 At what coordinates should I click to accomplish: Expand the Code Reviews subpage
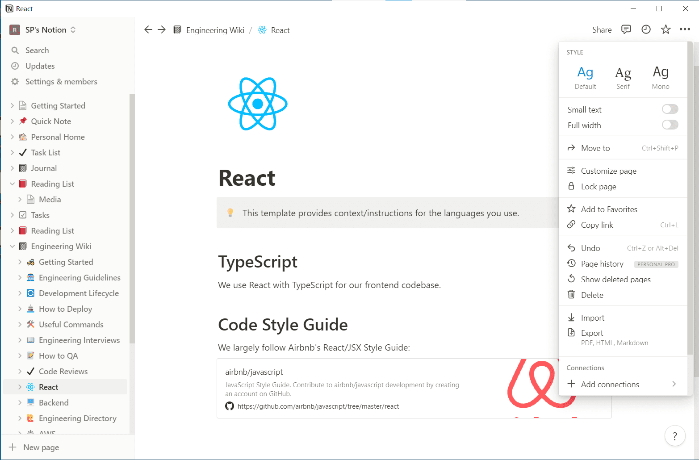click(x=20, y=372)
